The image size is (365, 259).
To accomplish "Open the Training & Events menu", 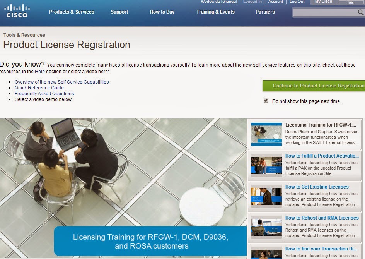I will [x=215, y=12].
